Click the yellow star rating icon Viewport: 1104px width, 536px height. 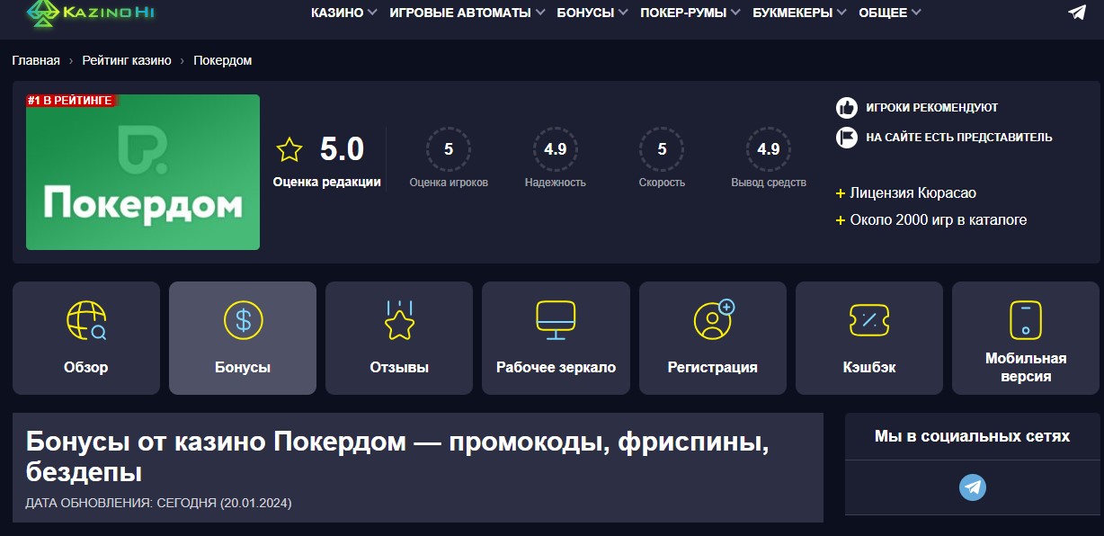[289, 149]
